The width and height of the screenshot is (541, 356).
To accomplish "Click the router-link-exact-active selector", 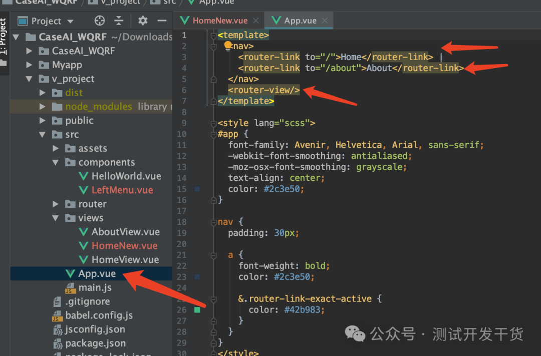I will [310, 299].
